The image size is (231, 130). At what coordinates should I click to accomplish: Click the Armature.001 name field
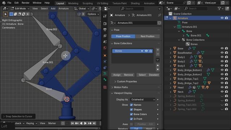point(136,23)
